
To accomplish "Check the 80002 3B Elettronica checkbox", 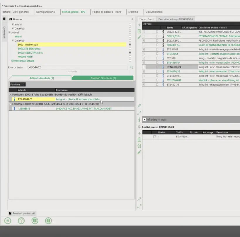I will tap(130, 49).
